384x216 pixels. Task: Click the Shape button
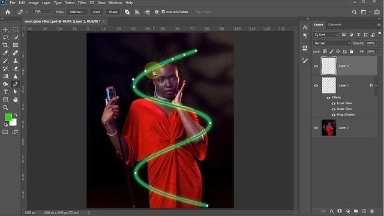click(x=113, y=12)
